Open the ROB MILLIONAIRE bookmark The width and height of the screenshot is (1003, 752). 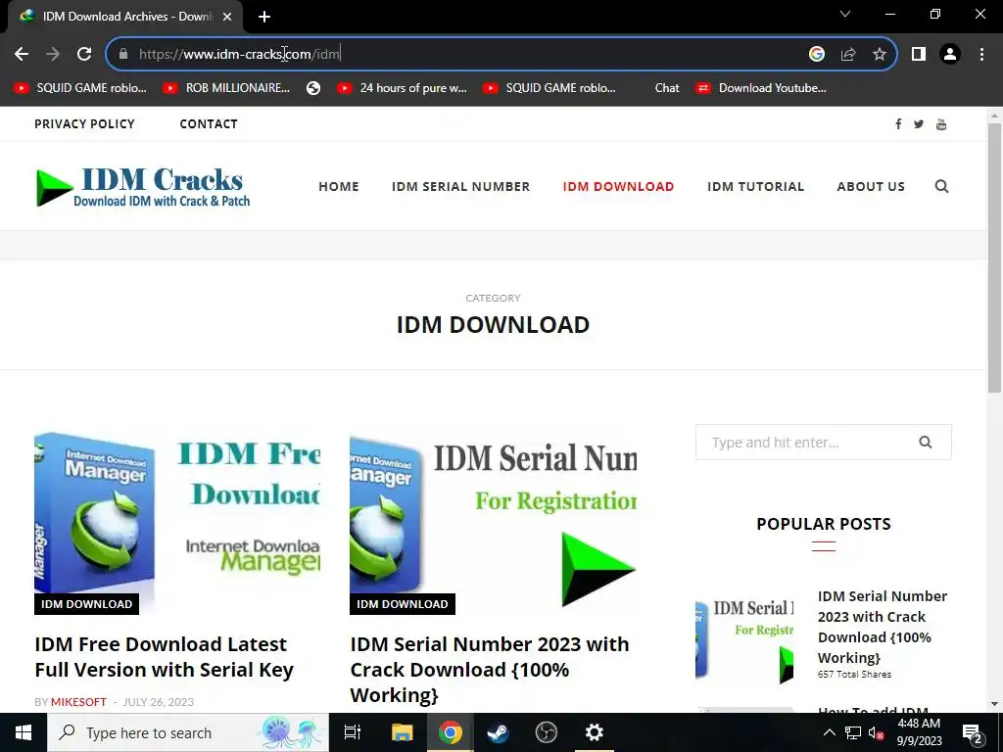point(226,88)
